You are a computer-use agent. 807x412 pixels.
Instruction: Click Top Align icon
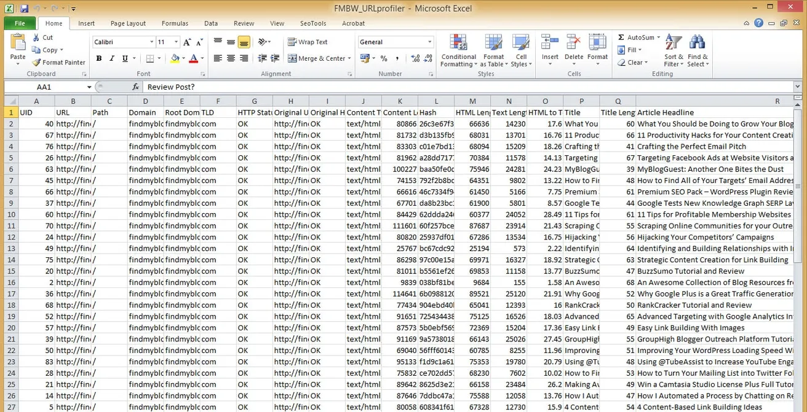(x=218, y=42)
